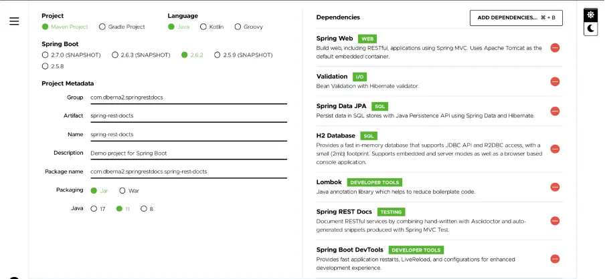Remove the Spring Boot DevTools dependency
The height and width of the screenshot is (279, 605).
[x=555, y=259]
